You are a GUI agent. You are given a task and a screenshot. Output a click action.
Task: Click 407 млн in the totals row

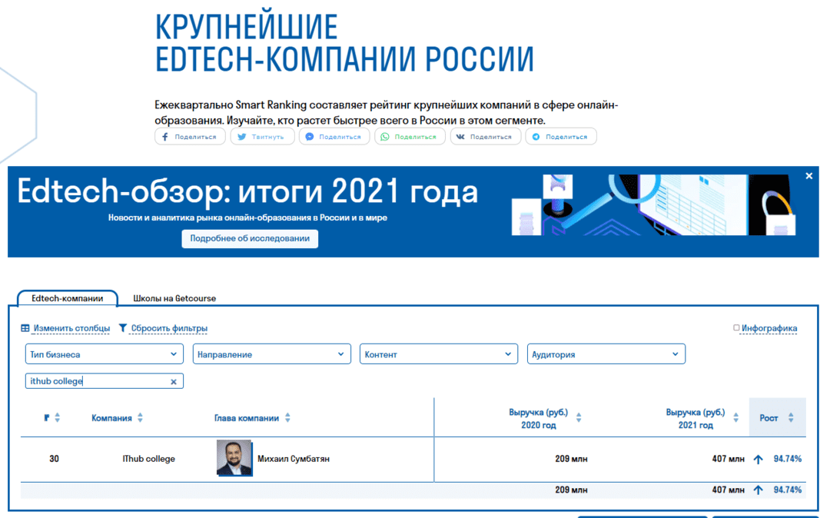(x=728, y=490)
